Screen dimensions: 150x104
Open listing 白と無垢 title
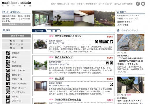click(59, 79)
